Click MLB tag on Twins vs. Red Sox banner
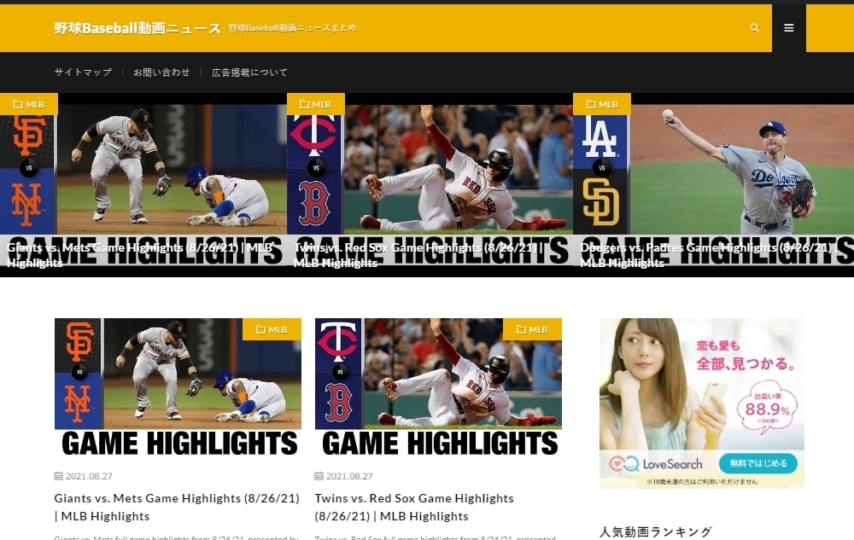This screenshot has width=854, height=540. point(316,104)
